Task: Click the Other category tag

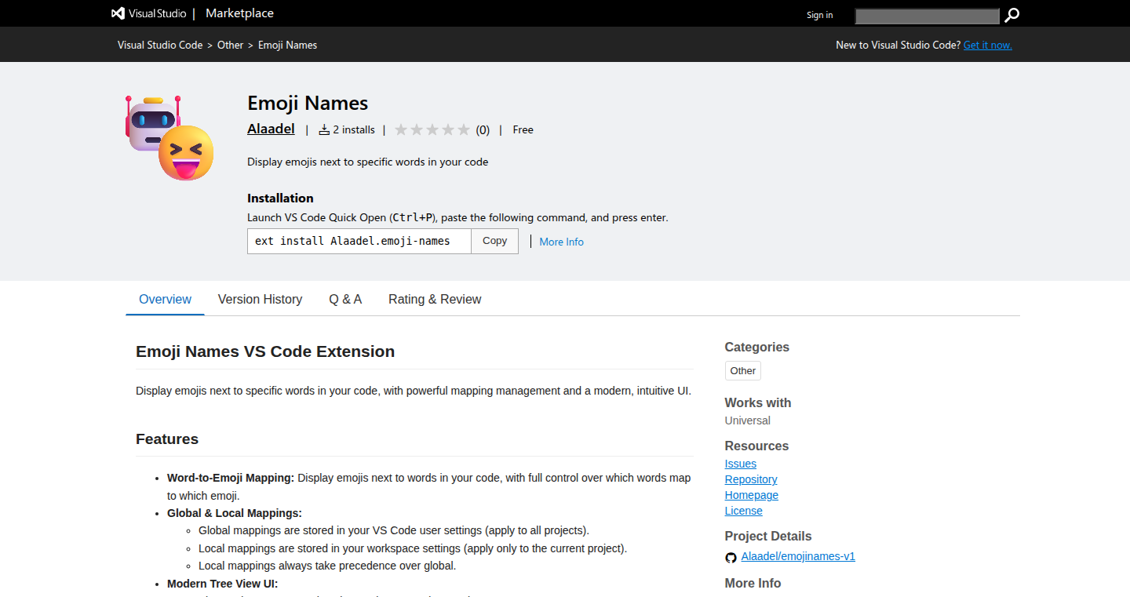Action: 742,371
